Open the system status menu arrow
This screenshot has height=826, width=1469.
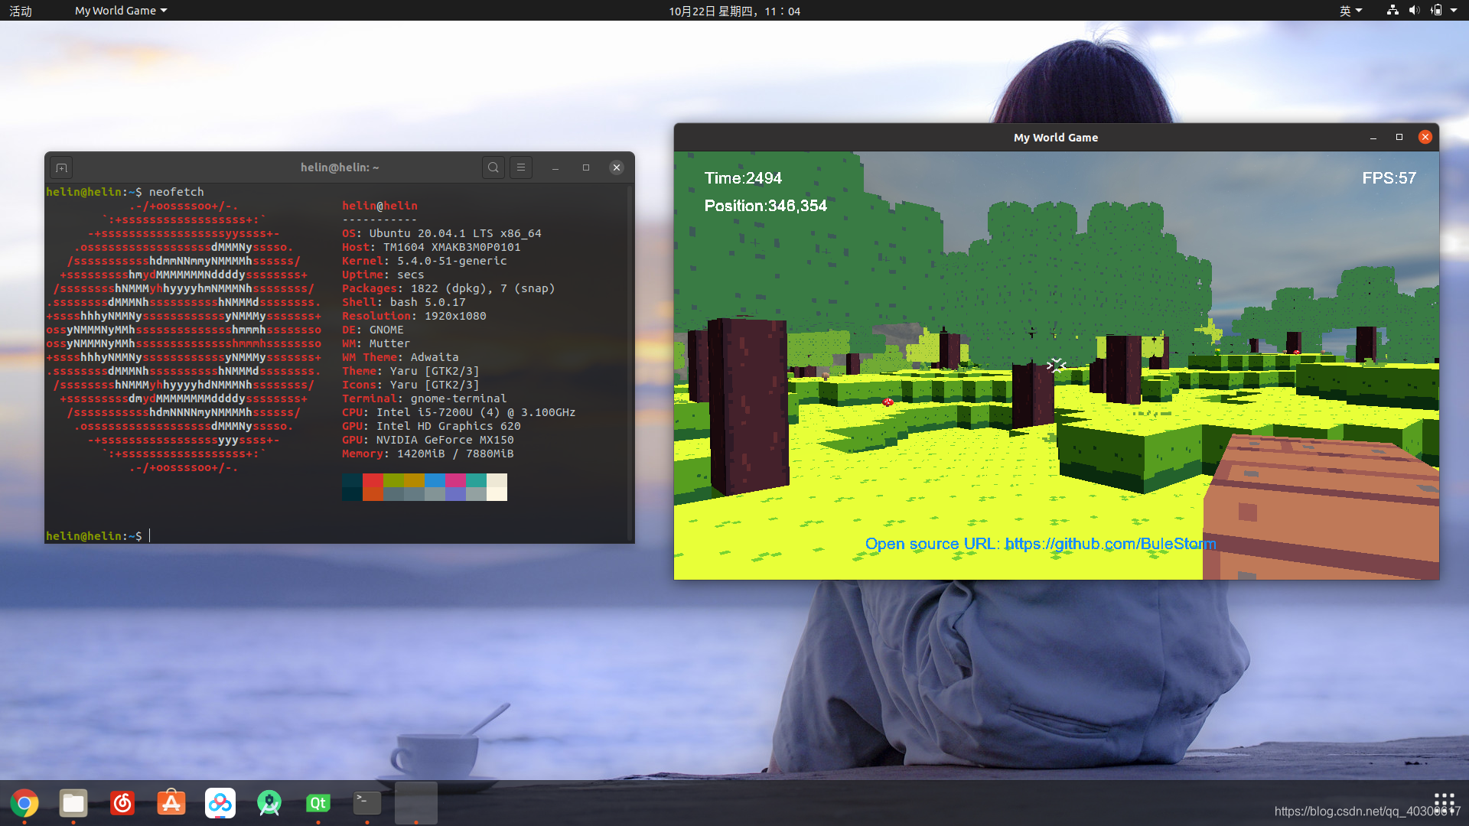(x=1454, y=11)
